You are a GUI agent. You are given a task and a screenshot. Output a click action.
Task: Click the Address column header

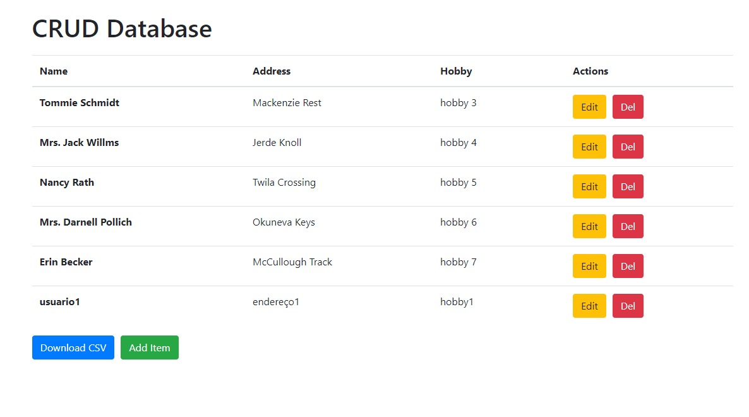coord(272,71)
